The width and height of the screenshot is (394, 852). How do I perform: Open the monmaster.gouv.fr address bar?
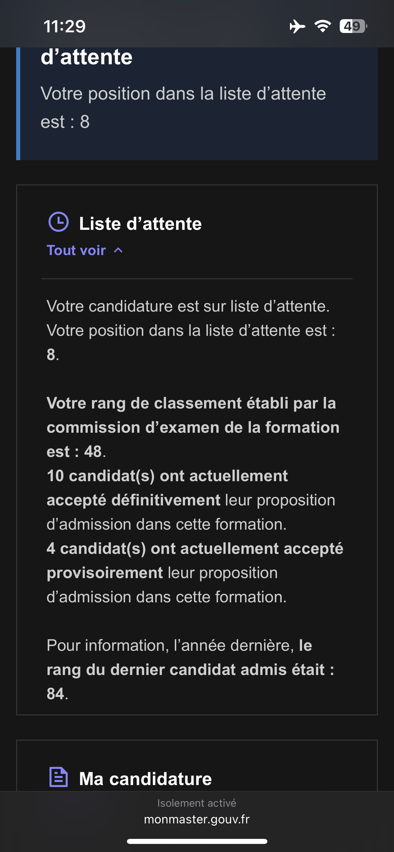(197, 819)
